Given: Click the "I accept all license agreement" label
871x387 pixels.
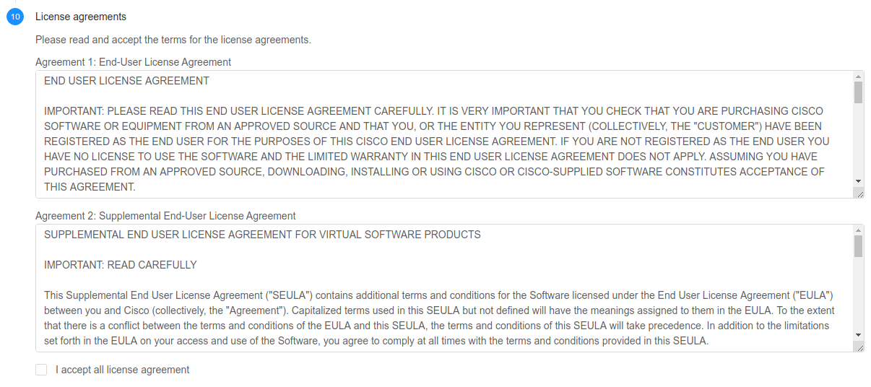Looking at the screenshot, I should [x=122, y=370].
